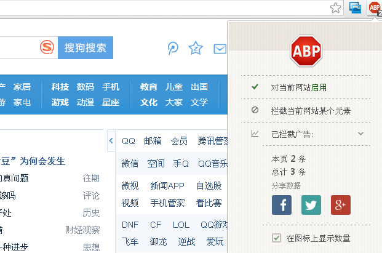Open the 历史 link
The height and width of the screenshot is (253, 382).
[x=91, y=213]
